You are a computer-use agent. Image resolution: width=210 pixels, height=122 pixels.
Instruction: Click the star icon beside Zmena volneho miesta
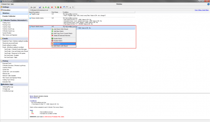click(30, 18)
